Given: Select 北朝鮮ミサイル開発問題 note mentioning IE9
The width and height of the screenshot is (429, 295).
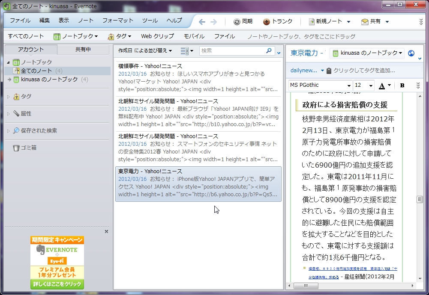Looking at the screenshot, I should 198,113.
